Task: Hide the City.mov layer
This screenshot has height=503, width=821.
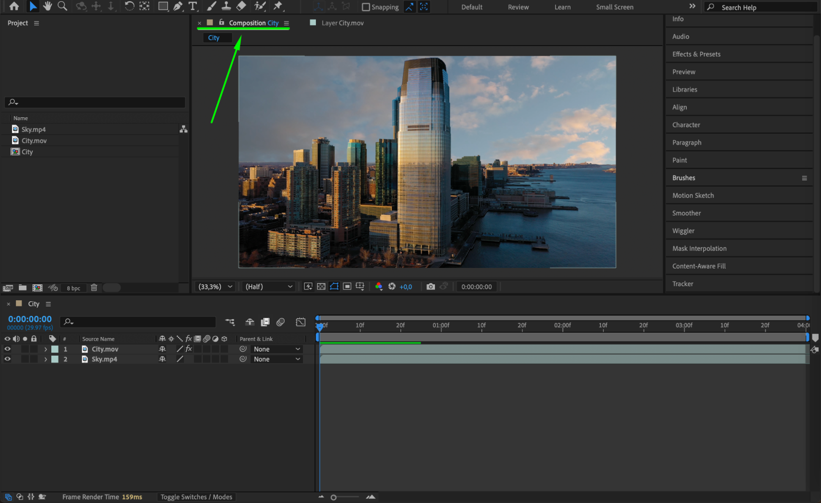Action: tap(7, 349)
